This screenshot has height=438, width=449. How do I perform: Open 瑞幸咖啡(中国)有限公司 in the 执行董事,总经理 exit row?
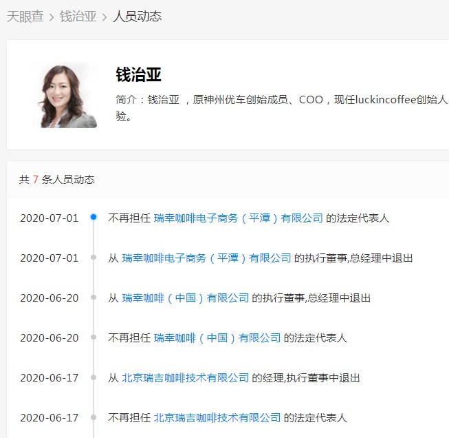[185, 298]
